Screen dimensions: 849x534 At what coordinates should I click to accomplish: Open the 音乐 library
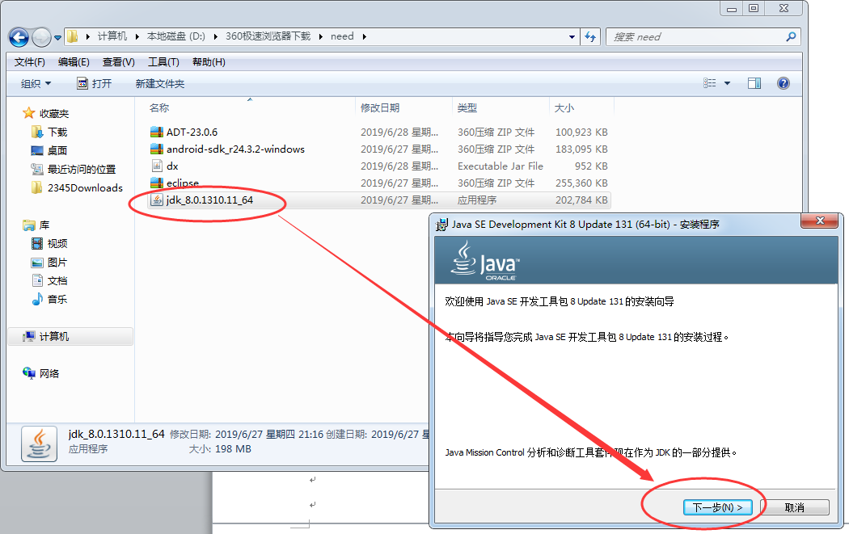pos(57,299)
